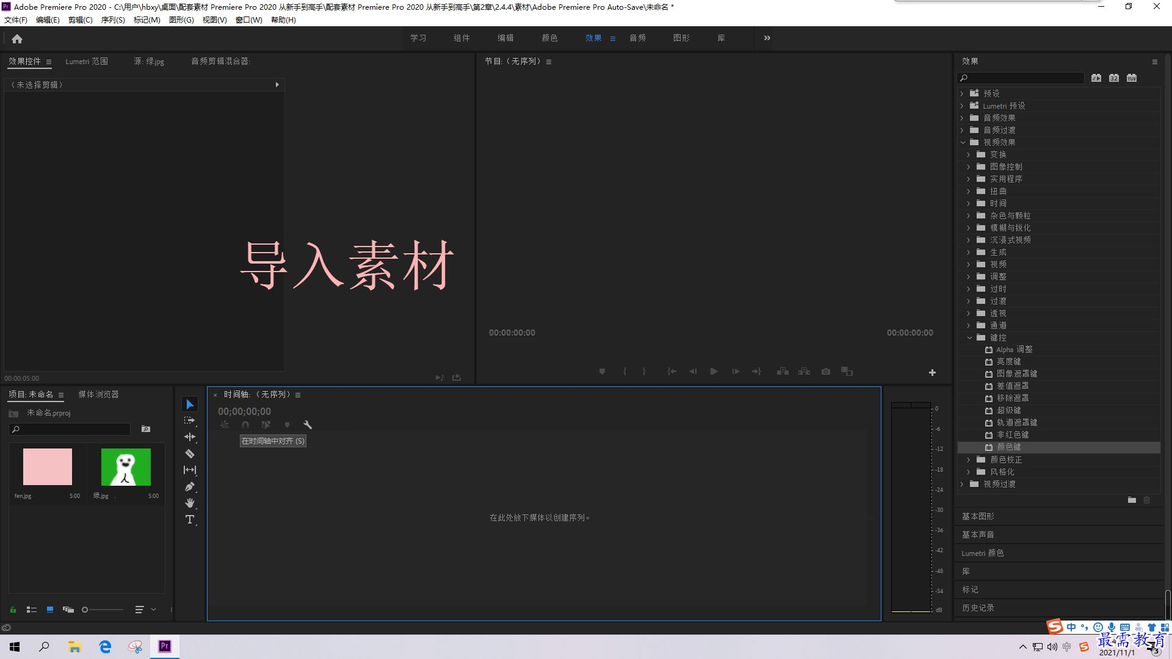
Task: Open the 媒体浏览器 tab
Action: 98,395
